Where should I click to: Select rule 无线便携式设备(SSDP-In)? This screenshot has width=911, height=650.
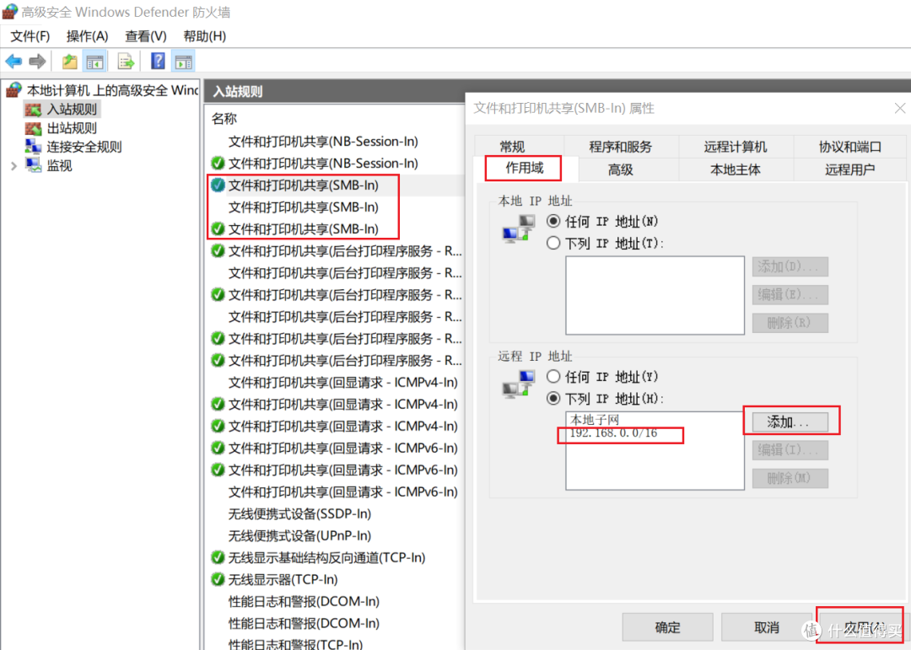pos(299,513)
